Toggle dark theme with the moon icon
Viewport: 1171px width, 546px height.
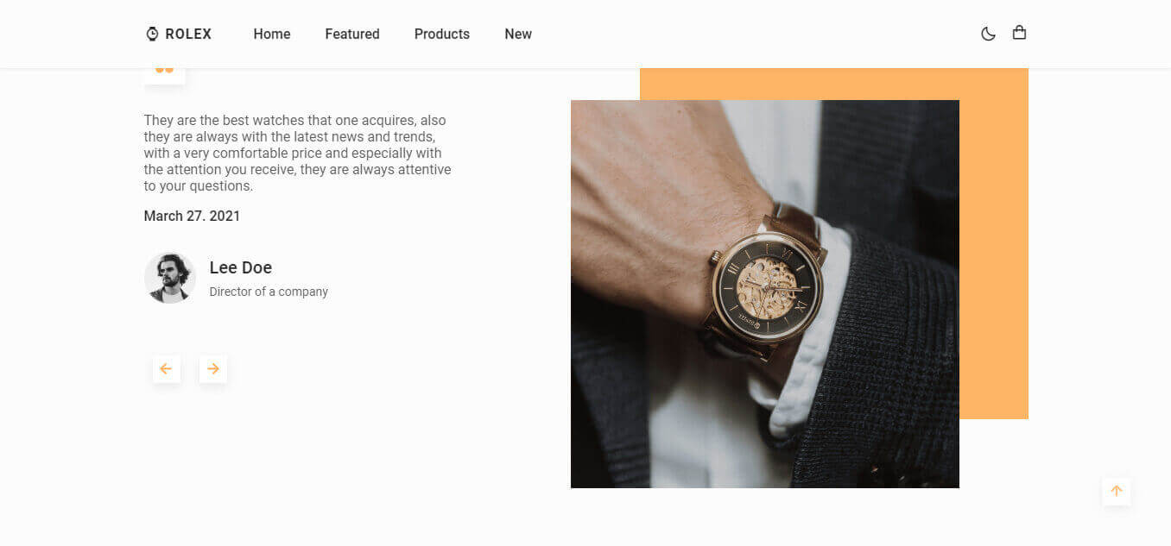click(x=988, y=34)
